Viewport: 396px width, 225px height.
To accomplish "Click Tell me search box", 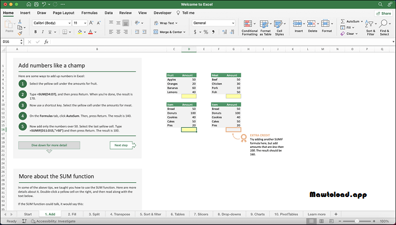I will [x=185, y=13].
